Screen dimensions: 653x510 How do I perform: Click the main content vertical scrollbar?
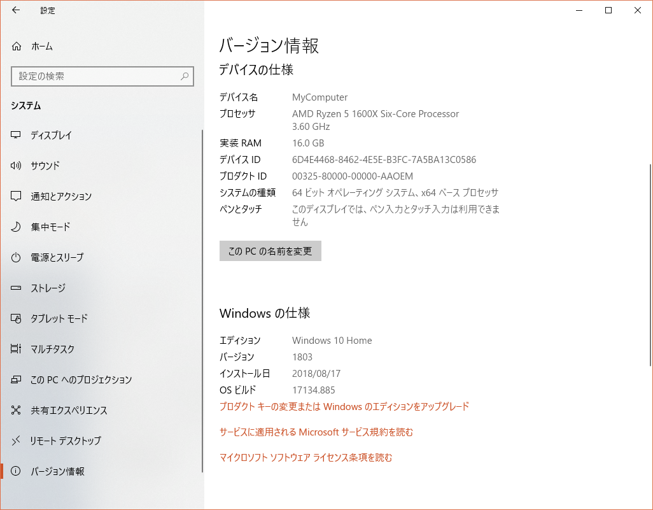650,265
